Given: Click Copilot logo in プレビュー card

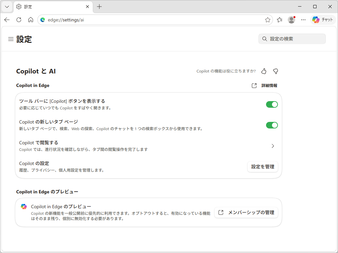Looking at the screenshot, I should pyautogui.click(x=24, y=207).
